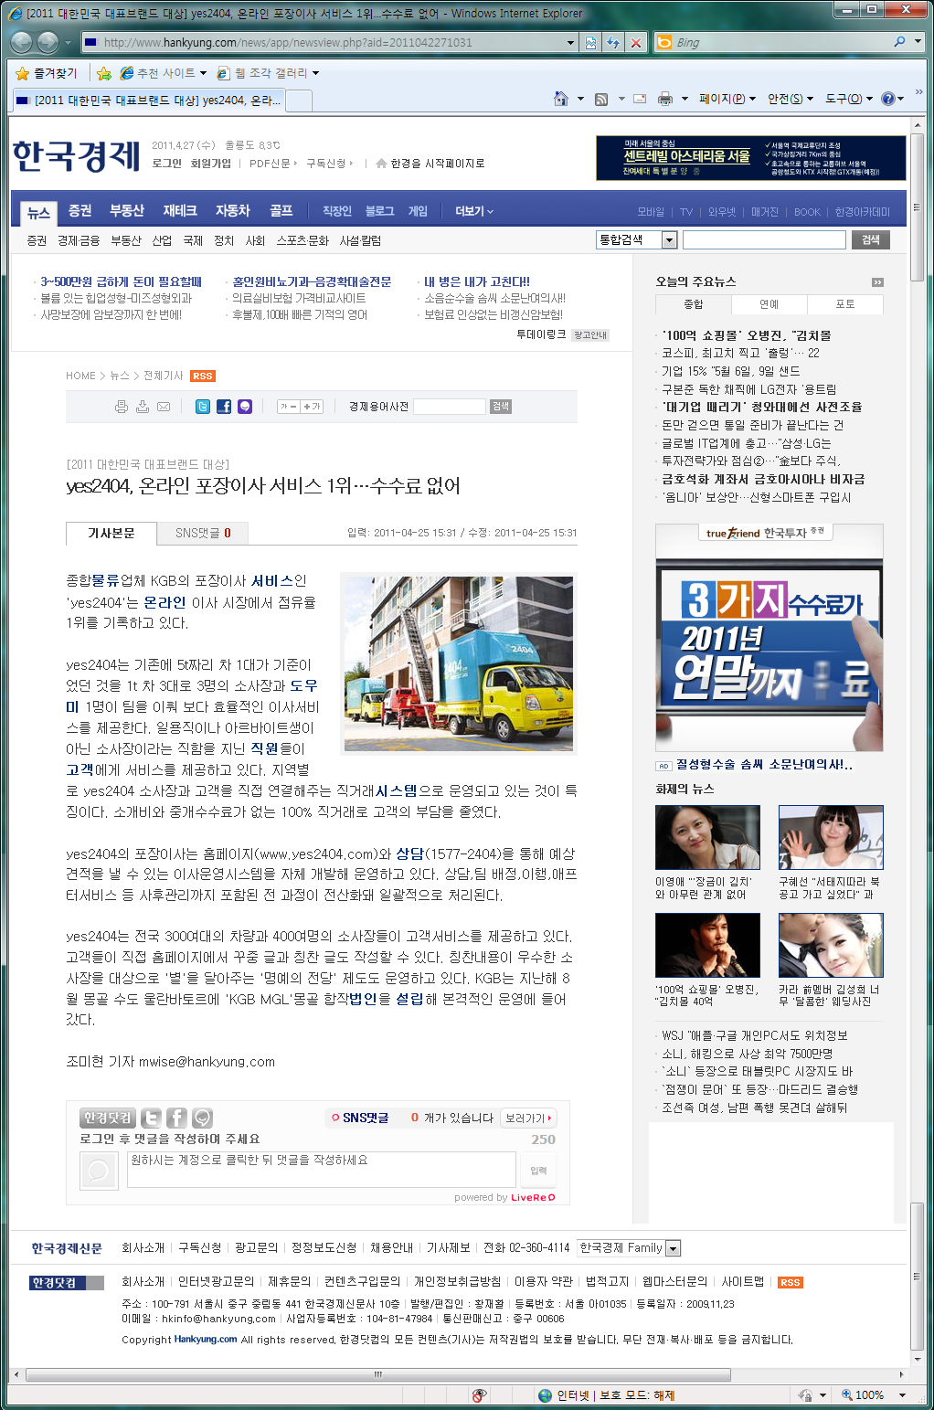Open the 페이지(P) menu
The width and height of the screenshot is (934, 1410).
[727, 99]
